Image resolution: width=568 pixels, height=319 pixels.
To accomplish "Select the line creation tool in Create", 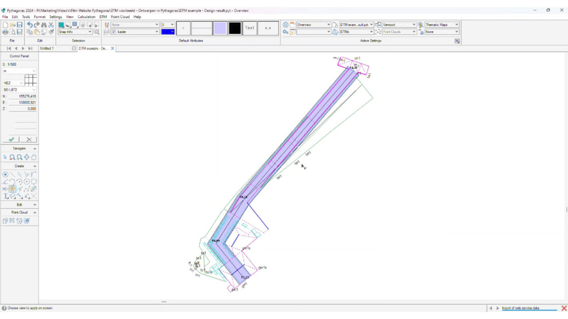I will [12, 174].
